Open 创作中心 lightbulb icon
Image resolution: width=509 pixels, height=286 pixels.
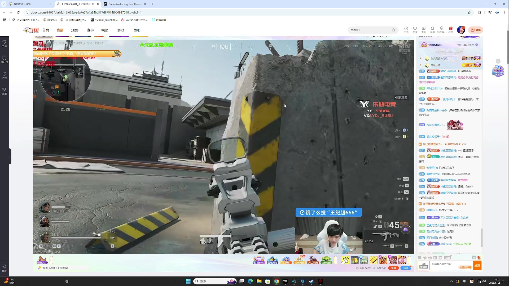point(441,30)
